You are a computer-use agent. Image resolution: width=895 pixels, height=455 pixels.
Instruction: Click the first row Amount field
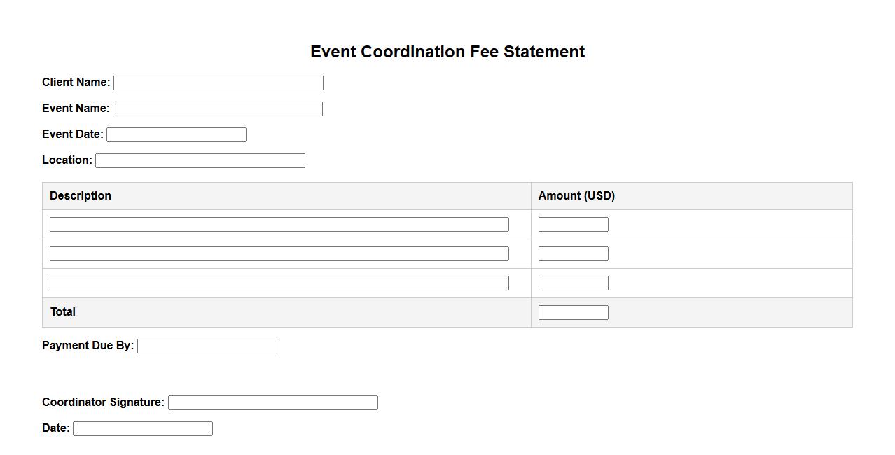(x=573, y=225)
